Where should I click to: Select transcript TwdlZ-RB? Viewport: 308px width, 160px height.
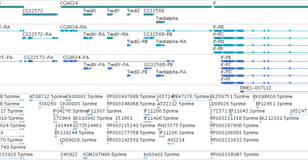tap(129, 45)
